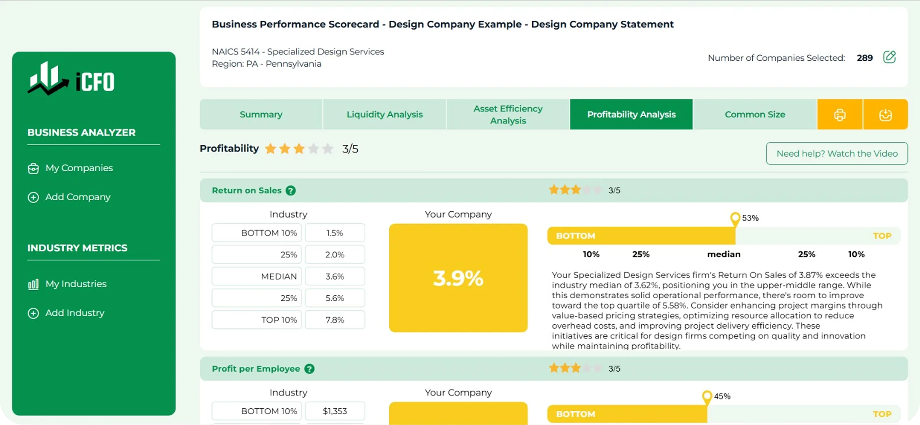The width and height of the screenshot is (920, 425).
Task: Go to the Asset Efficiency Analysis tab
Action: [508, 115]
